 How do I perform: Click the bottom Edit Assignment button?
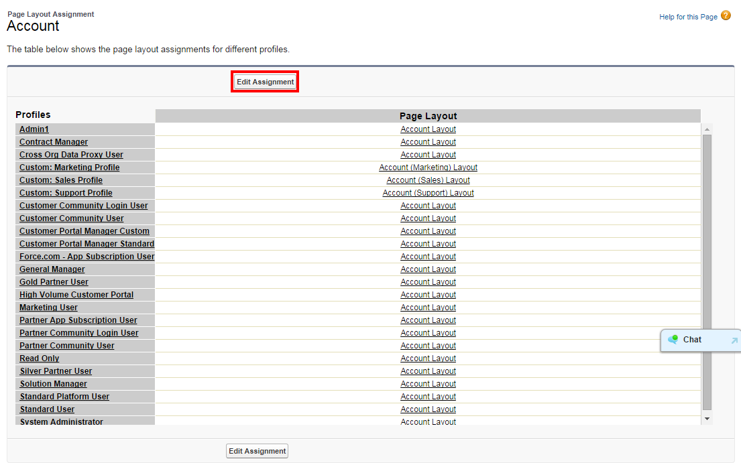(257, 451)
